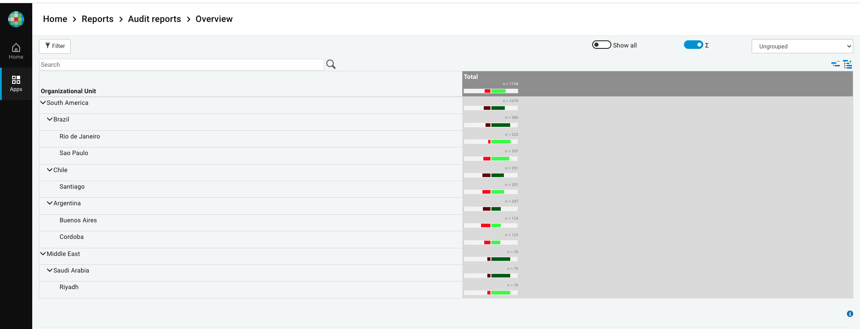This screenshot has width=860, height=329.
Task: Open the Ungrouped grouping dropdown
Action: (x=802, y=46)
